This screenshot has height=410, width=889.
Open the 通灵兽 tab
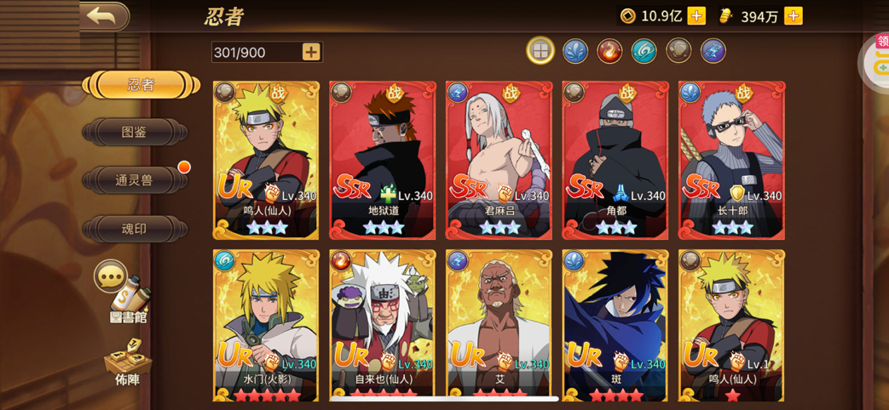pyautogui.click(x=135, y=180)
